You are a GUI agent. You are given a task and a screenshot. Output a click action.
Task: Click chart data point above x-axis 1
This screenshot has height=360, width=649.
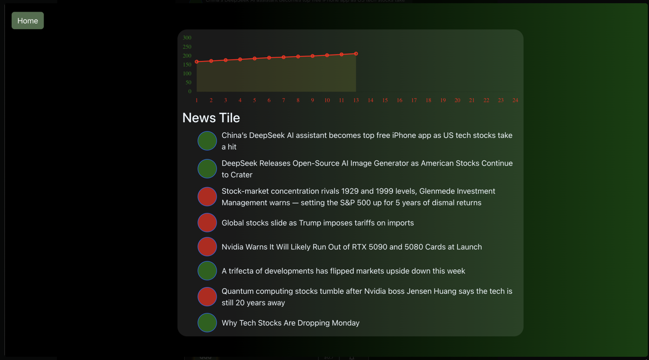click(x=197, y=62)
